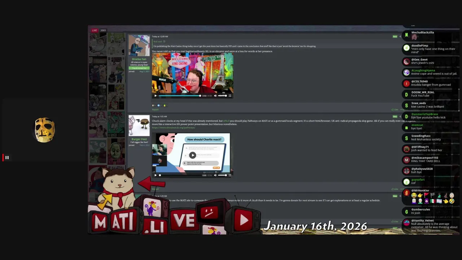Select DunmerisTopBrass username in chat

(424, 114)
